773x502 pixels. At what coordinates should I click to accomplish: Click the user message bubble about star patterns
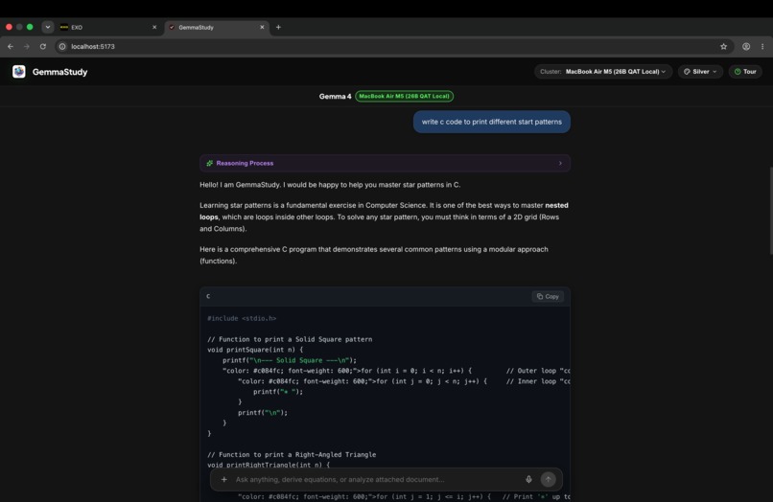(x=491, y=122)
